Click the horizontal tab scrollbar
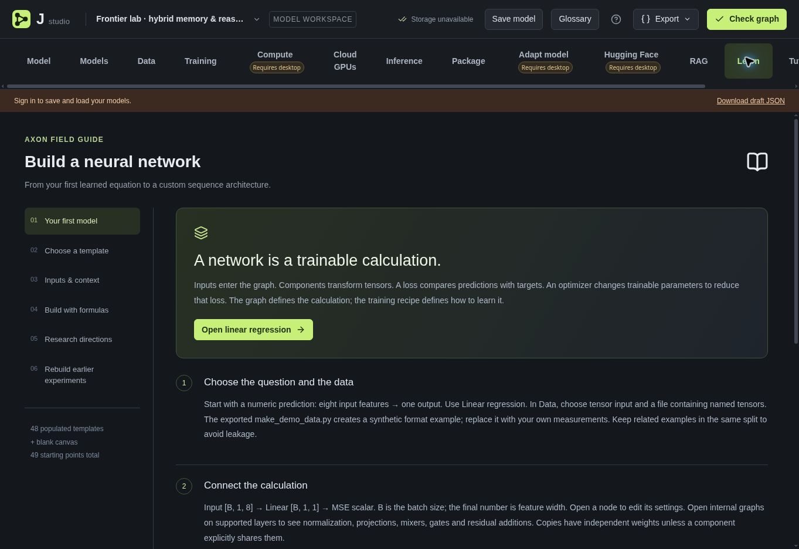 point(355,86)
